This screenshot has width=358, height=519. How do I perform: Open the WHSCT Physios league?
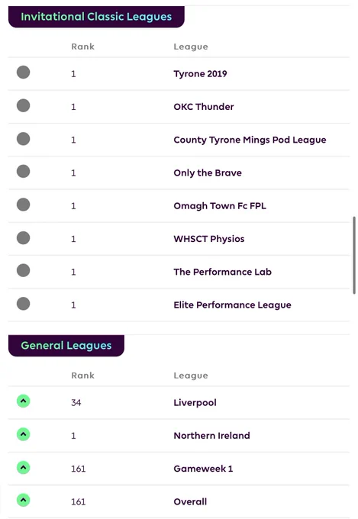(209, 239)
